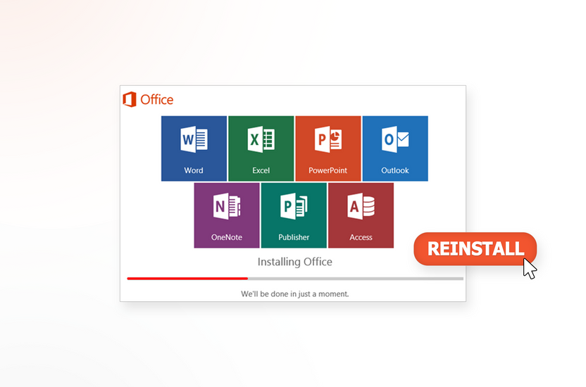586x387 pixels.
Task: Select the Excel app tile
Action: (261, 148)
